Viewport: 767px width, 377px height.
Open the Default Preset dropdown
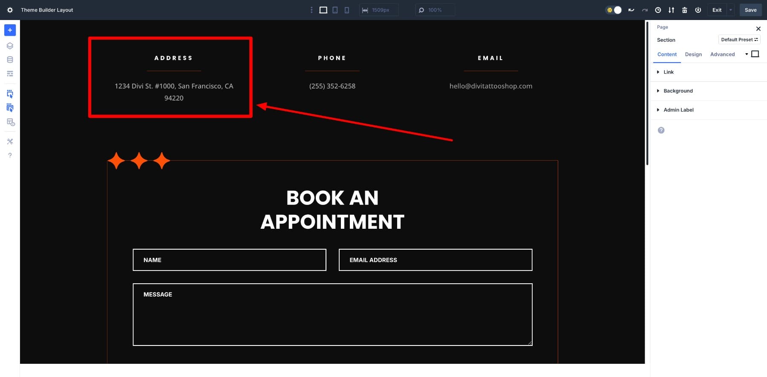point(739,40)
